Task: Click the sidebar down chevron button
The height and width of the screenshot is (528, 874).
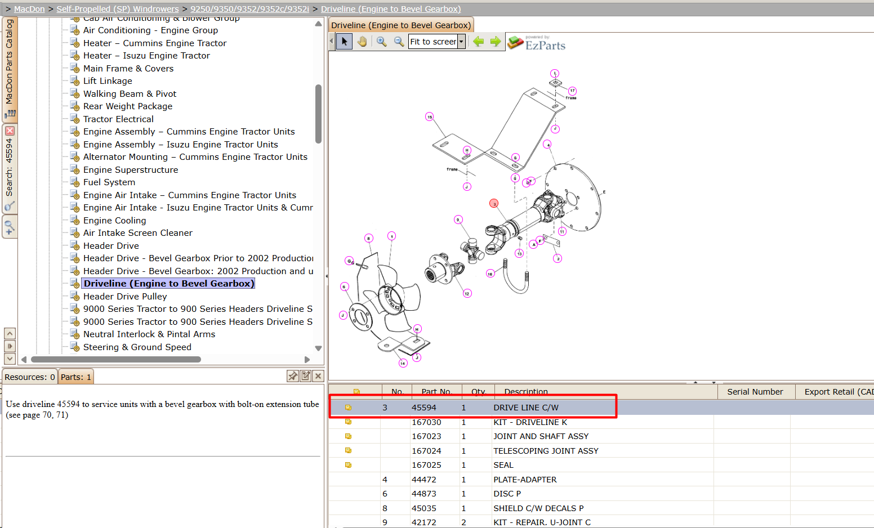Action: pyautogui.click(x=10, y=359)
